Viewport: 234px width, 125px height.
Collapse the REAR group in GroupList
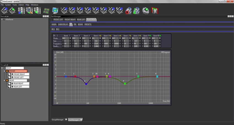[x=4, y=80]
